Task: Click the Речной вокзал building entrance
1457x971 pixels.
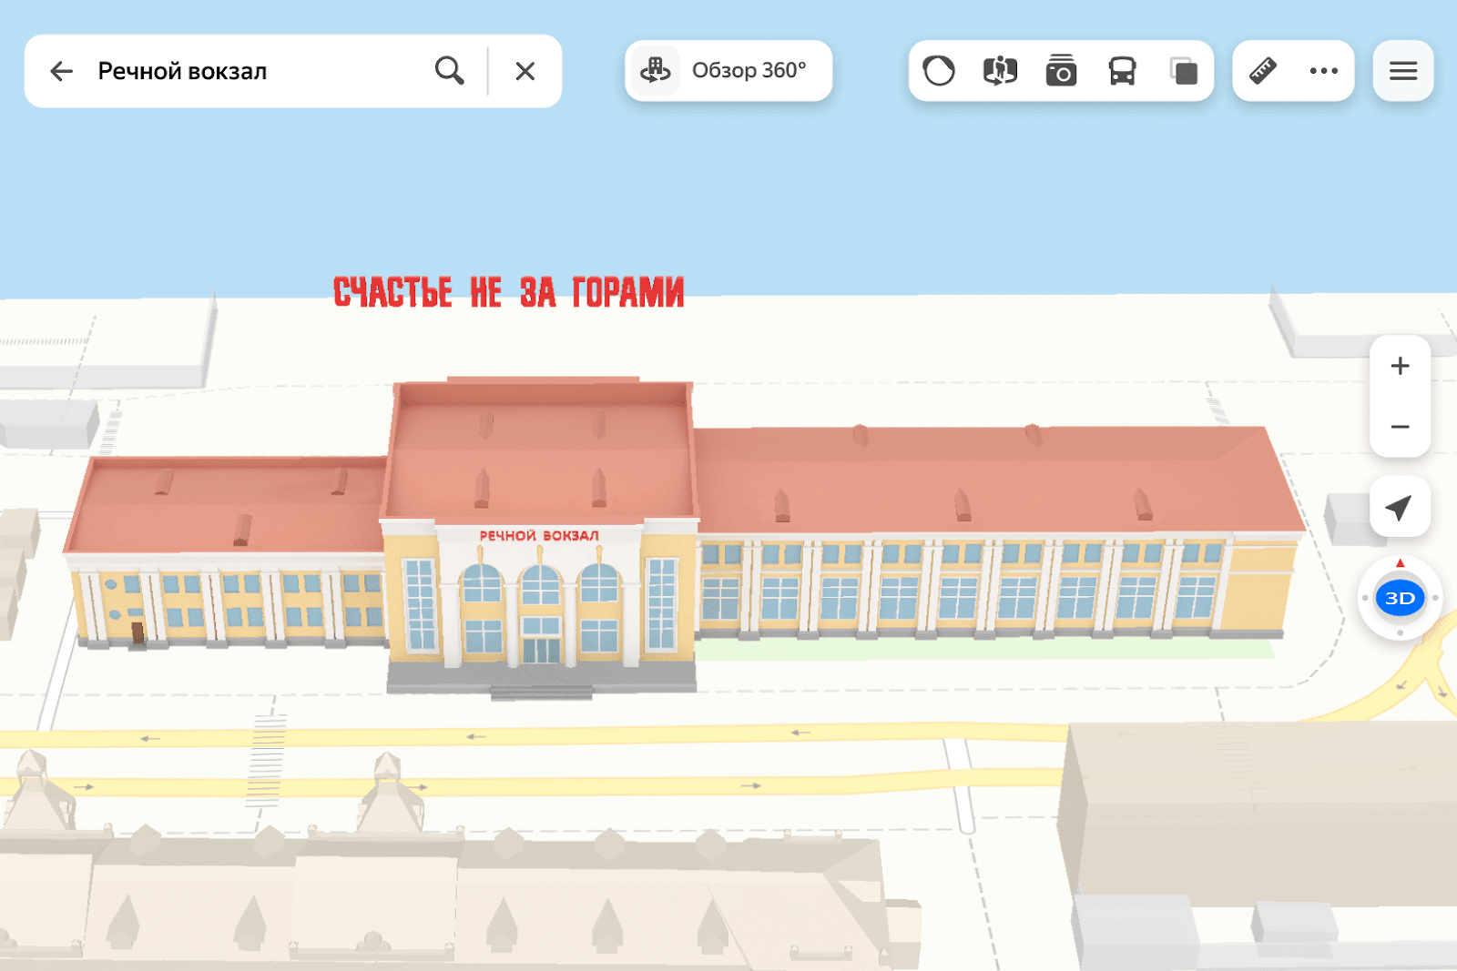Action: pyautogui.click(x=541, y=648)
